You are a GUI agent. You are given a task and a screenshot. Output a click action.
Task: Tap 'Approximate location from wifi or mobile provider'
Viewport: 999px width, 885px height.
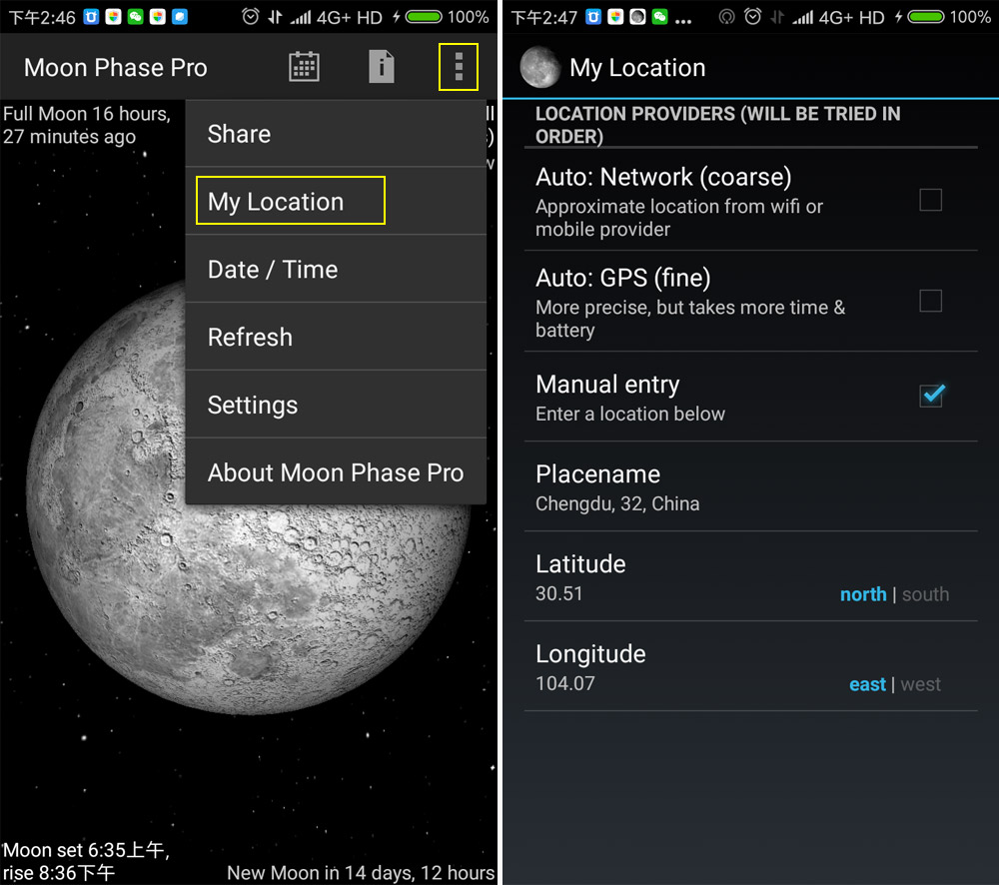pyautogui.click(x=679, y=218)
